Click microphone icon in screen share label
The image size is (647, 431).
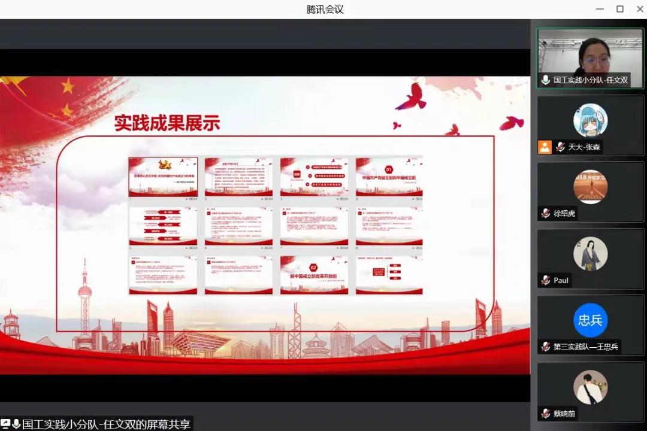tap(16, 424)
